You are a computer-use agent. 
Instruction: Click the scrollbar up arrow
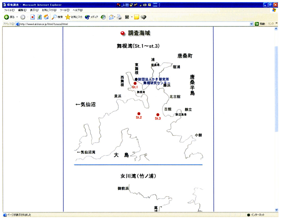[x=276, y=29]
